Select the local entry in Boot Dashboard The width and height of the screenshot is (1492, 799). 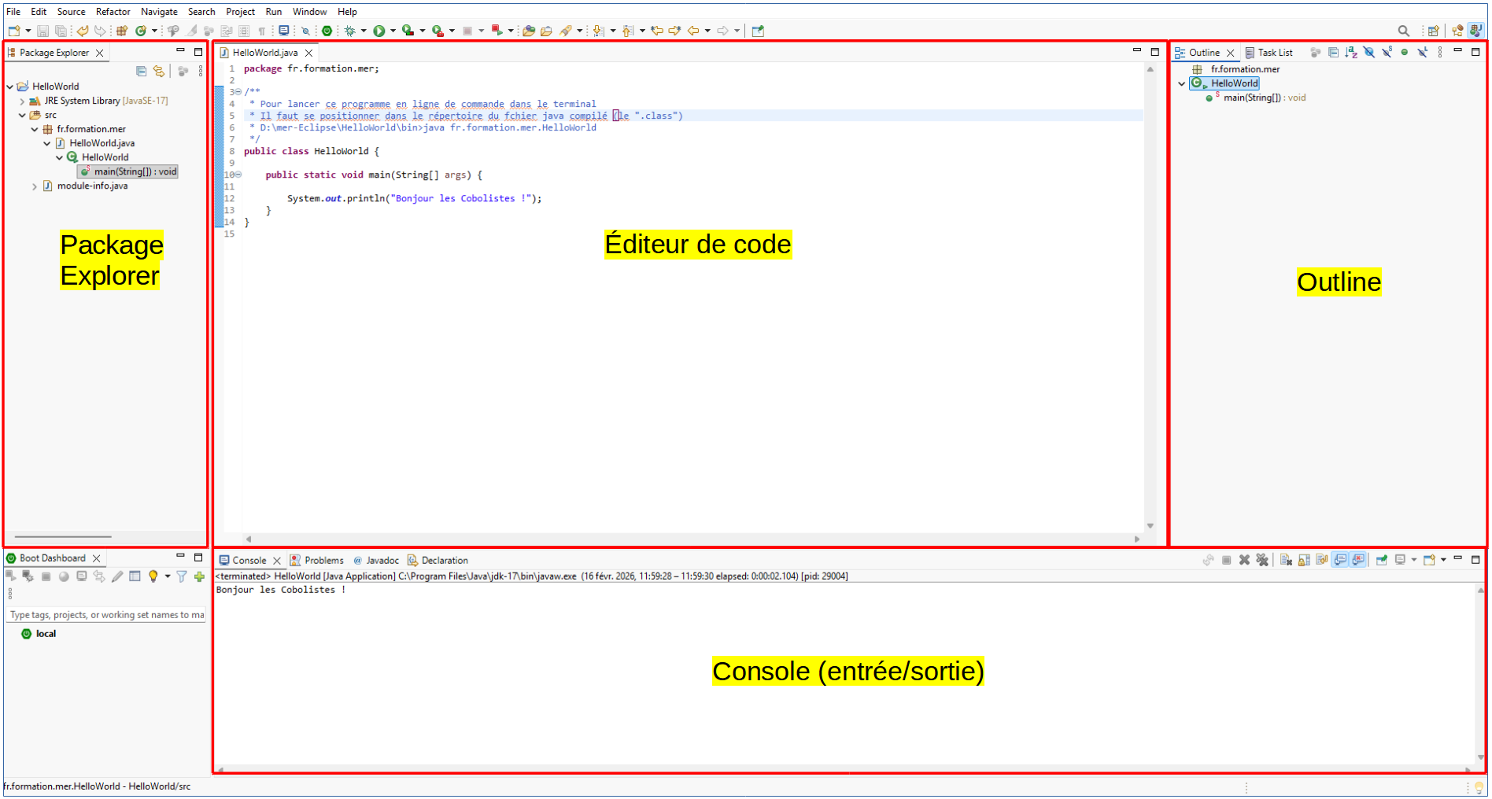[x=46, y=633]
